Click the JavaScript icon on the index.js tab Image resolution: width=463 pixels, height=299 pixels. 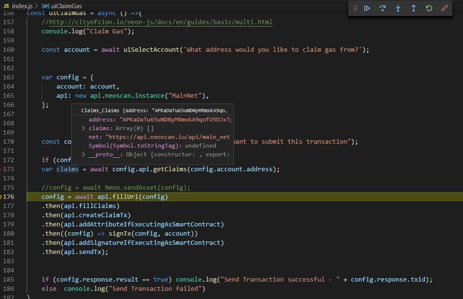(x=6, y=6)
